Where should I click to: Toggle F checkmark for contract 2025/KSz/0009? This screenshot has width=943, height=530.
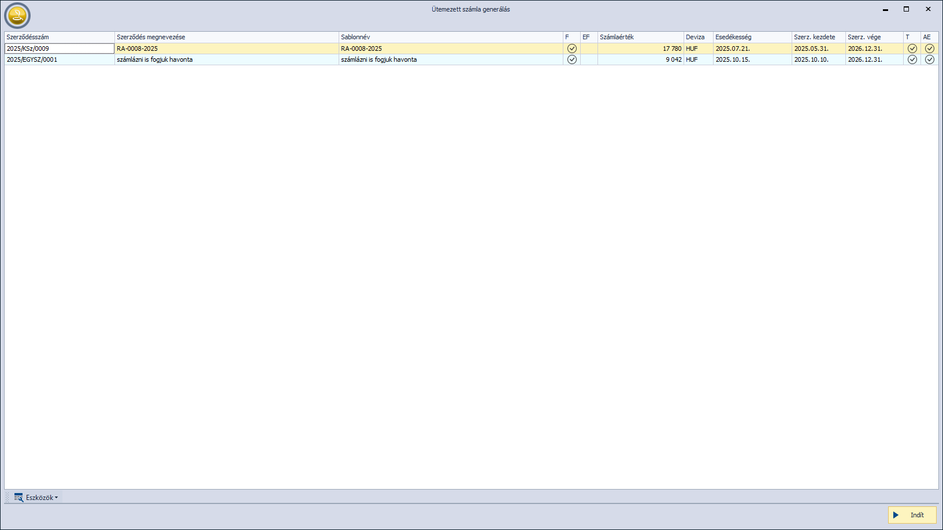[571, 48]
